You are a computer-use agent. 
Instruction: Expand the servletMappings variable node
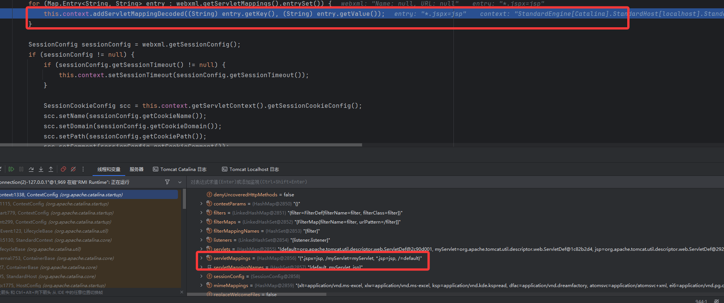click(x=201, y=258)
